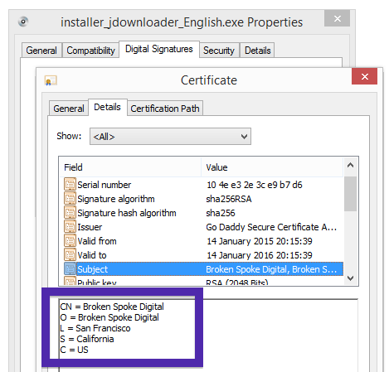
Task: Click the Signature algorithm field icon
Action: (70, 198)
